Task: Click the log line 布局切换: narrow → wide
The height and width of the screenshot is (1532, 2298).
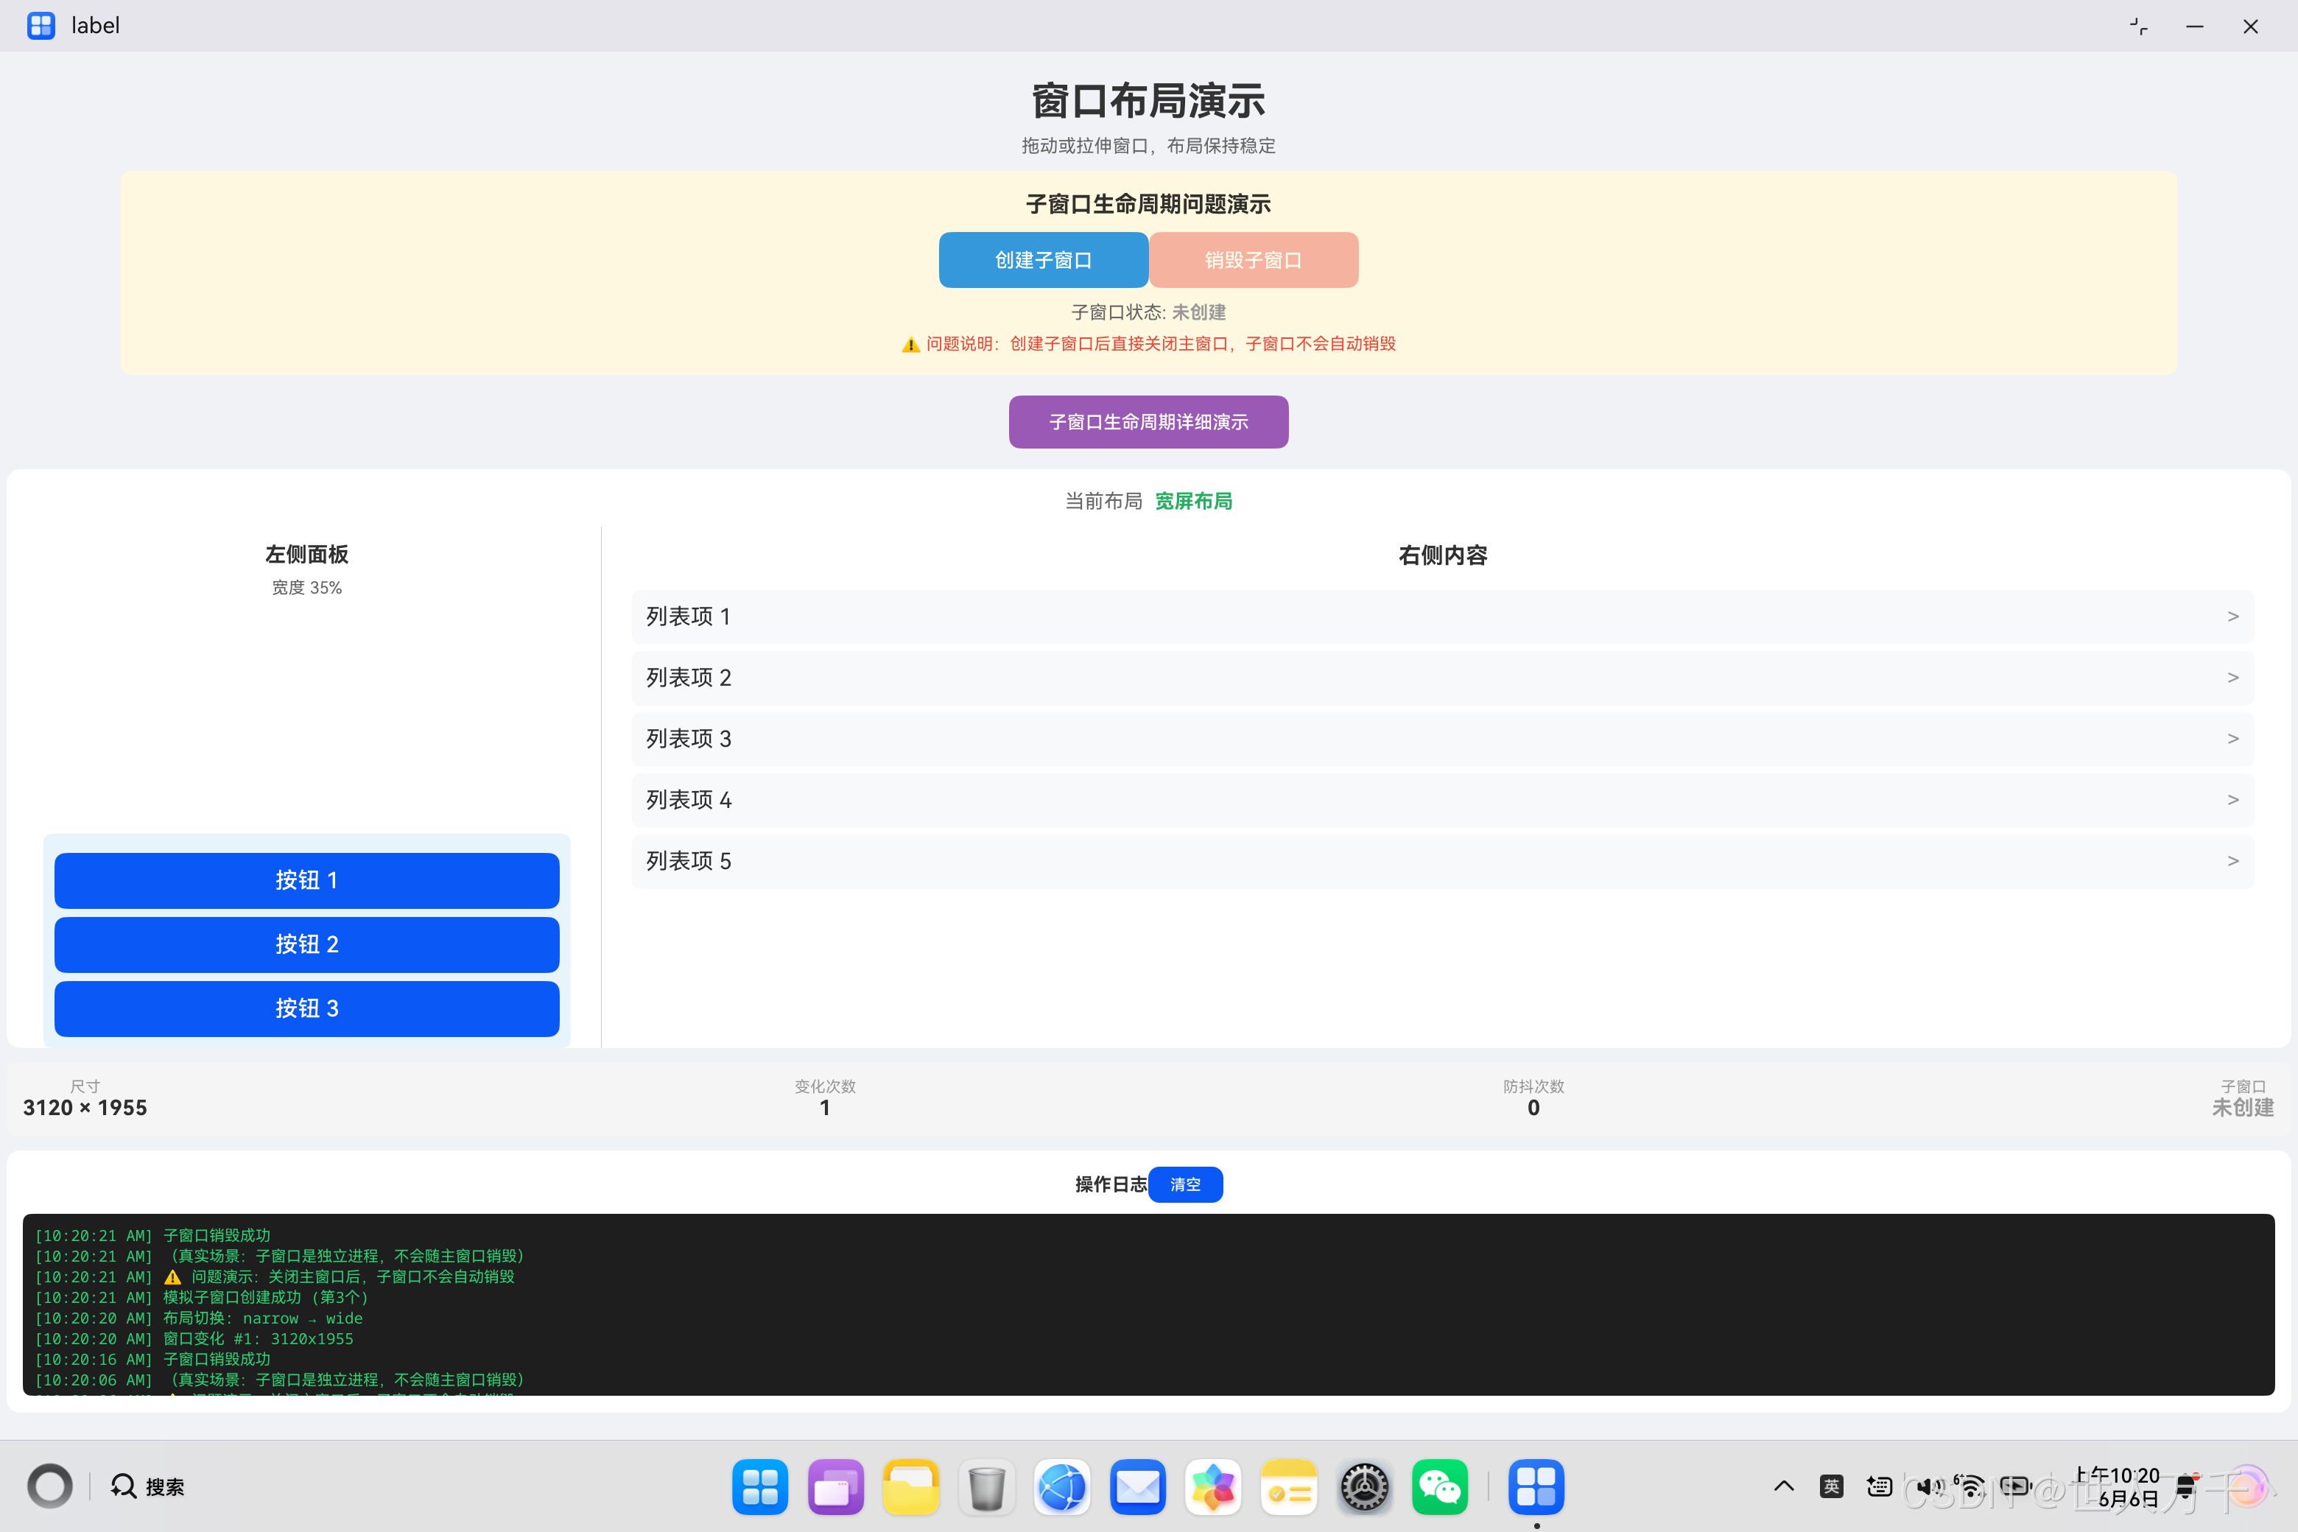Action: (x=198, y=1318)
